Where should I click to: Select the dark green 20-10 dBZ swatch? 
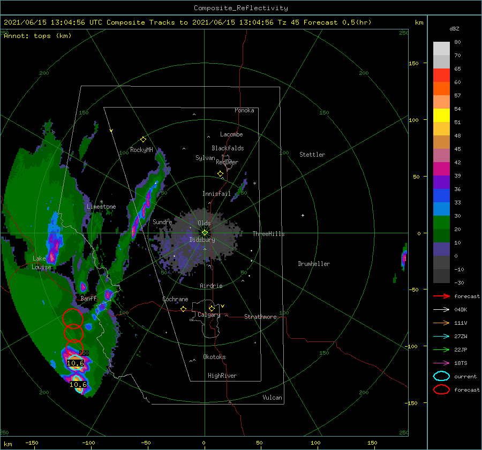click(x=441, y=236)
